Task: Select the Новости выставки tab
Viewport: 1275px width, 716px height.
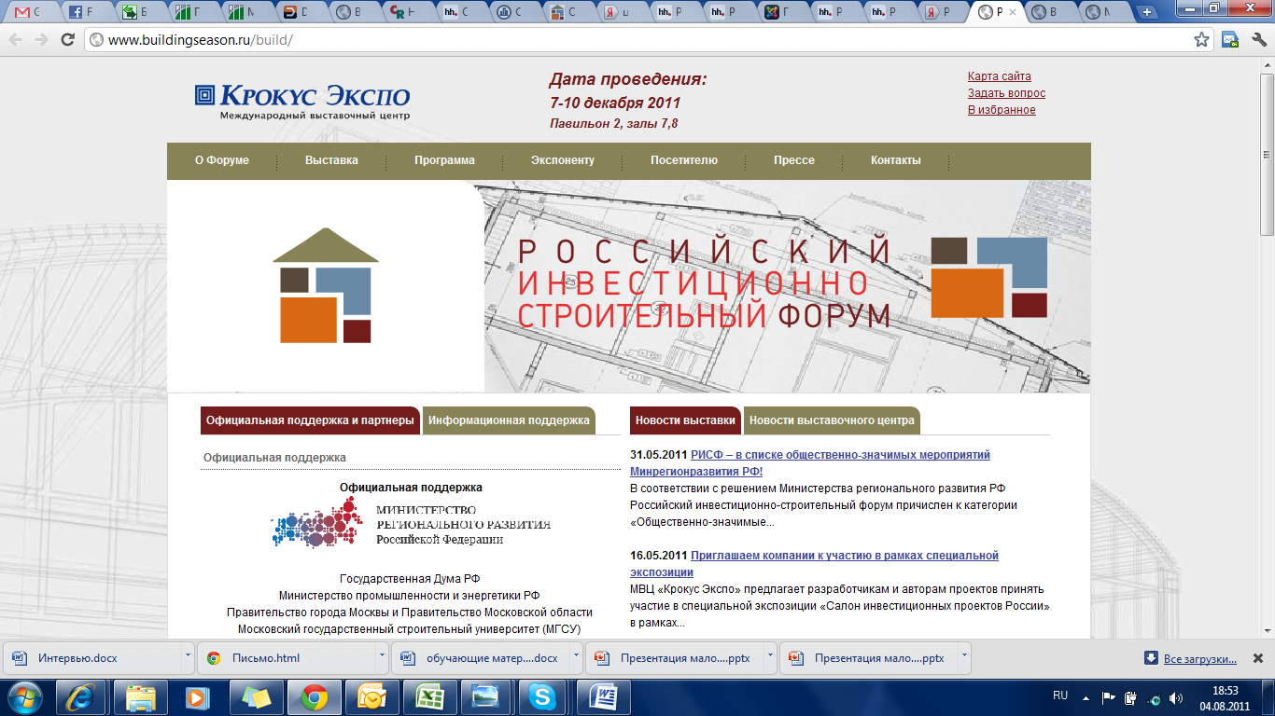Action: tap(685, 420)
